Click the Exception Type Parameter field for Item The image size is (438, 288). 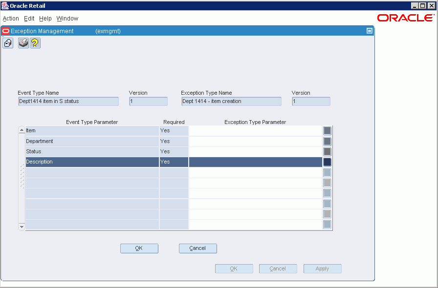(256, 131)
